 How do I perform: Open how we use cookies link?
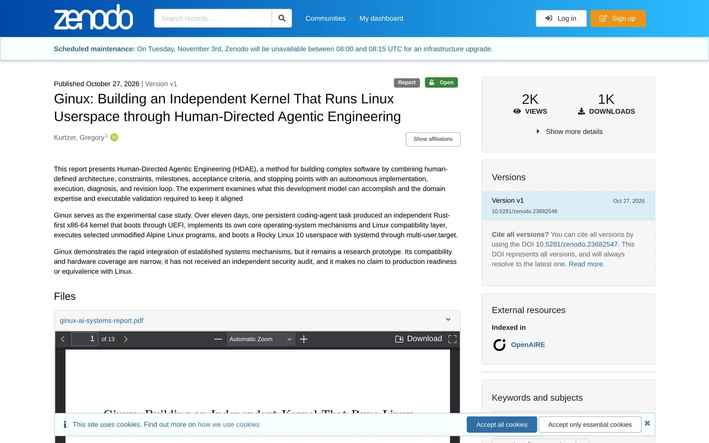tap(228, 424)
